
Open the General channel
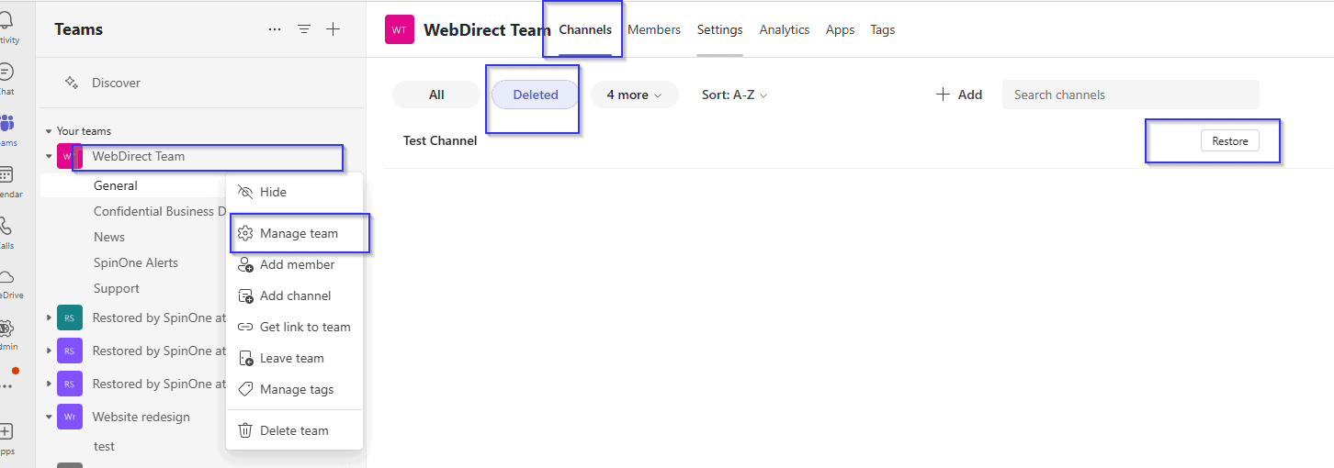coord(116,185)
